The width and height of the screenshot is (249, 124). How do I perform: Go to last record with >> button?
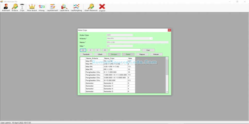click(x=105, y=50)
